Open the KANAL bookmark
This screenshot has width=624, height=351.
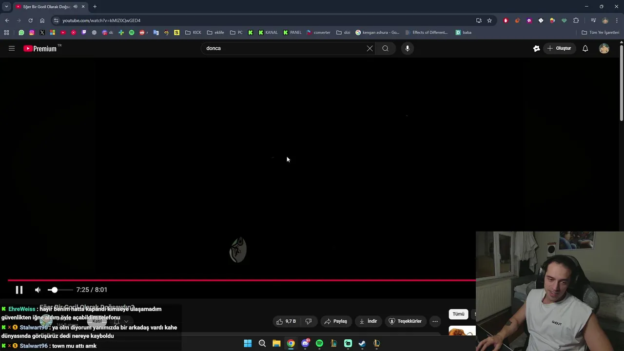click(x=268, y=33)
